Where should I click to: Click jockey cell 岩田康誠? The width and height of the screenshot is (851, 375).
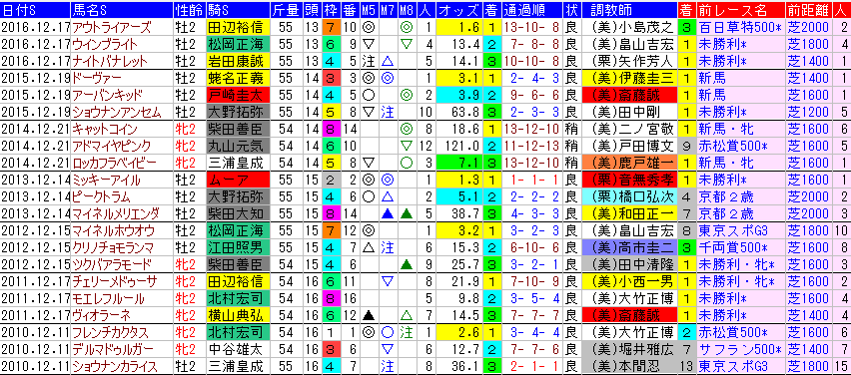[x=238, y=62]
